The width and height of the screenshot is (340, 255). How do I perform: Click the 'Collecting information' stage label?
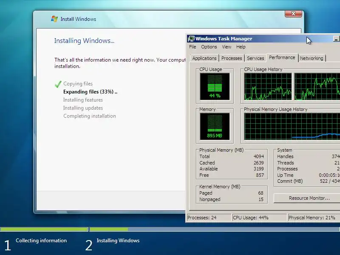[41, 241]
